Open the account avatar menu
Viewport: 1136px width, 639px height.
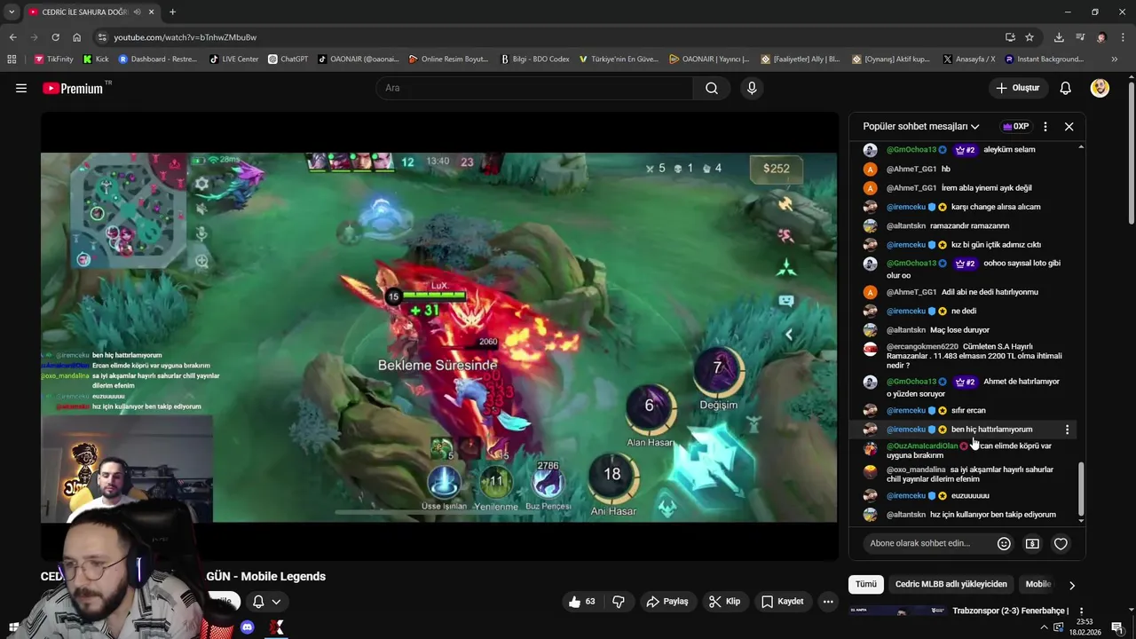tap(1100, 88)
